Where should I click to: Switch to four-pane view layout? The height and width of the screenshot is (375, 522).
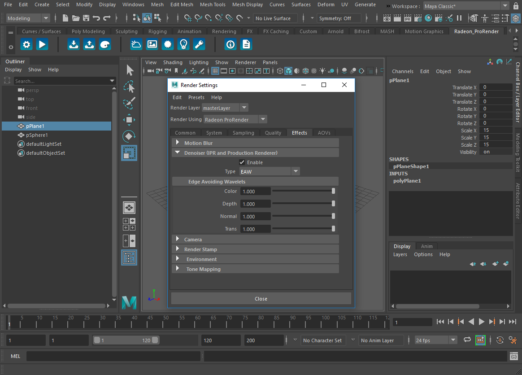(x=129, y=224)
